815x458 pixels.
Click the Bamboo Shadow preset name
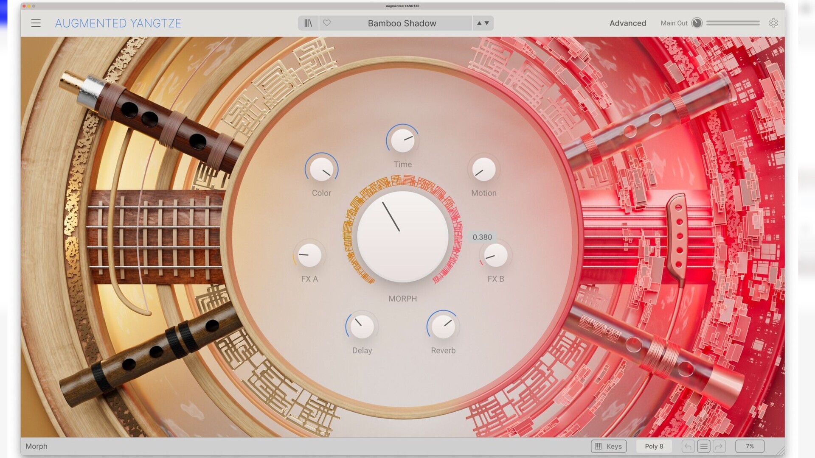coord(402,23)
